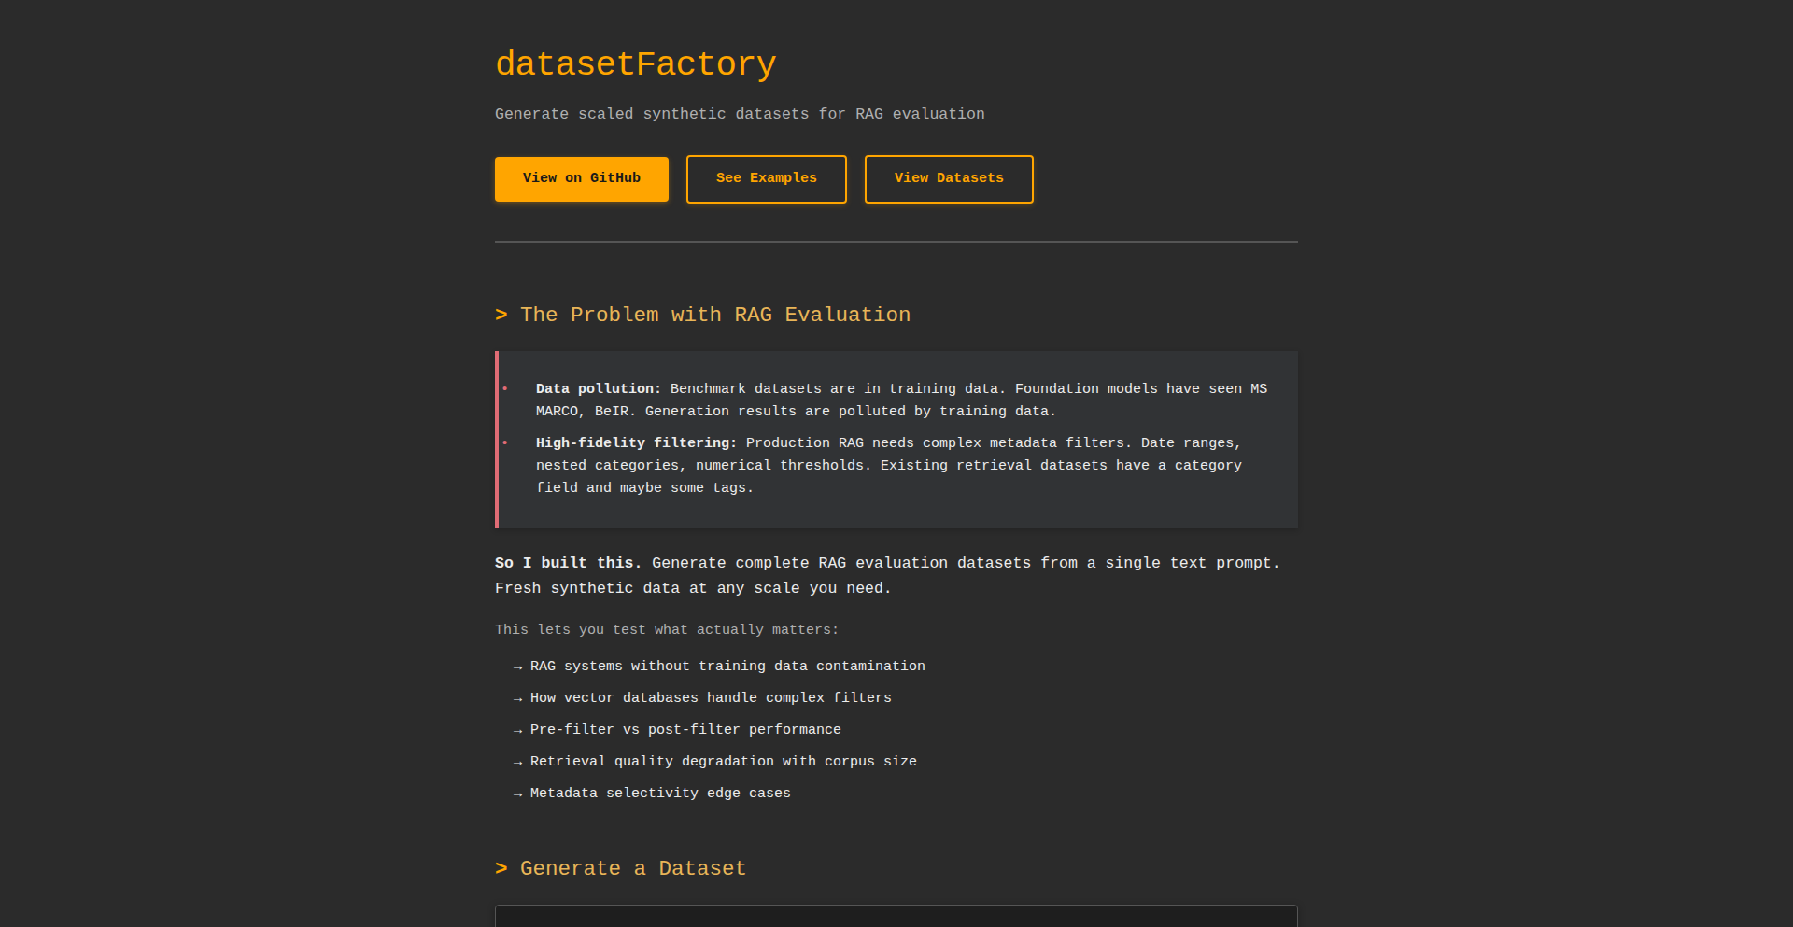Click the tagline 'Generate scaled synthetic datasets for RAG evaluation'
Image resolution: width=1793 pixels, height=927 pixels.
tap(739, 113)
